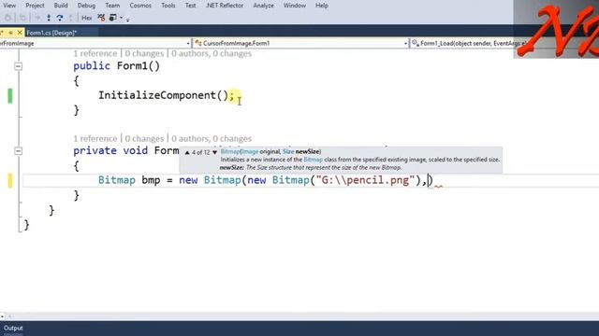
Task: Open the Team menu
Action: pyautogui.click(x=112, y=6)
